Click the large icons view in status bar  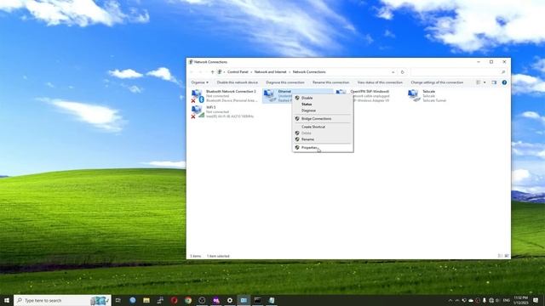click(x=507, y=256)
